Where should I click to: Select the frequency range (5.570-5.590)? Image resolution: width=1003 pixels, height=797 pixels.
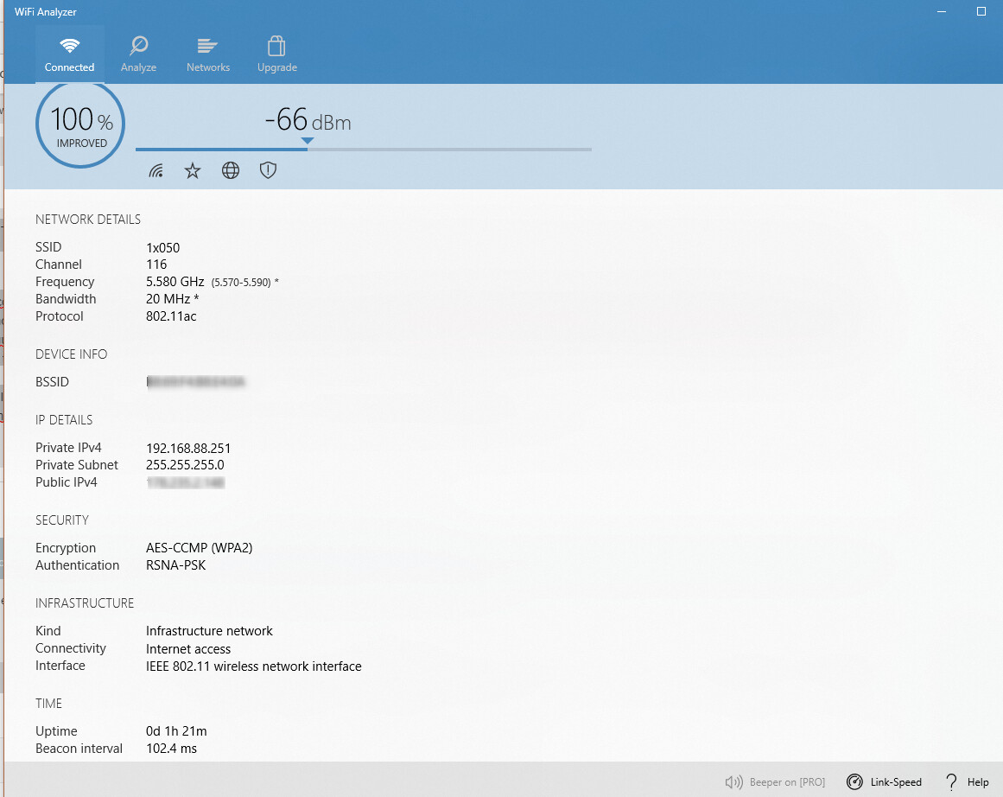tap(241, 283)
